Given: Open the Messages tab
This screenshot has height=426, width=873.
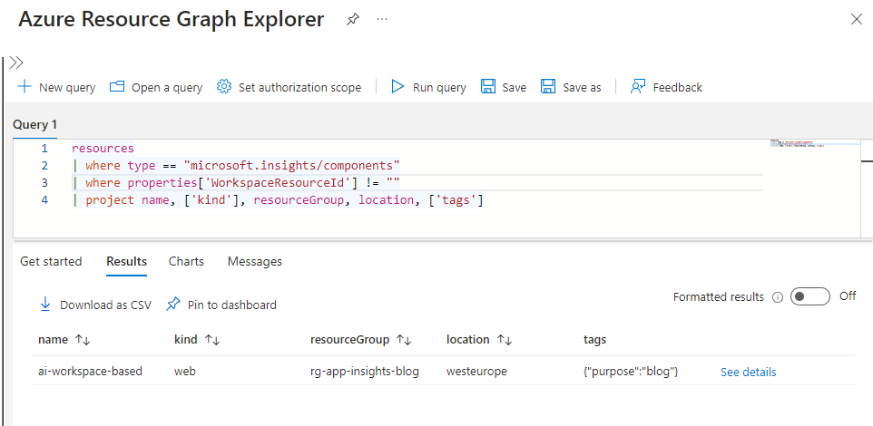Looking at the screenshot, I should pos(255,261).
